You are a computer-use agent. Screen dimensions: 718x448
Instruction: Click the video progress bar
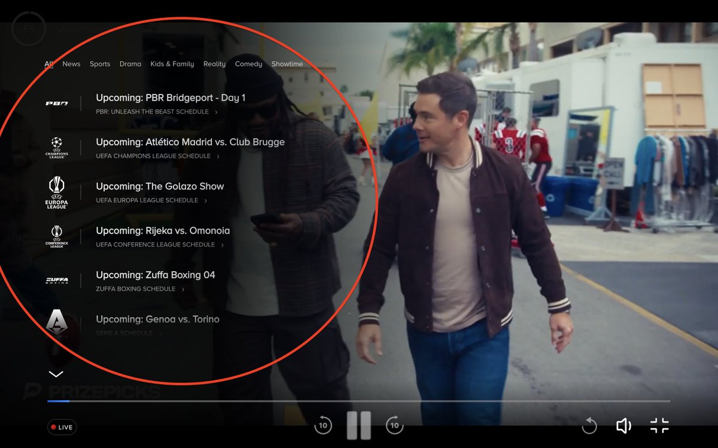(x=359, y=401)
